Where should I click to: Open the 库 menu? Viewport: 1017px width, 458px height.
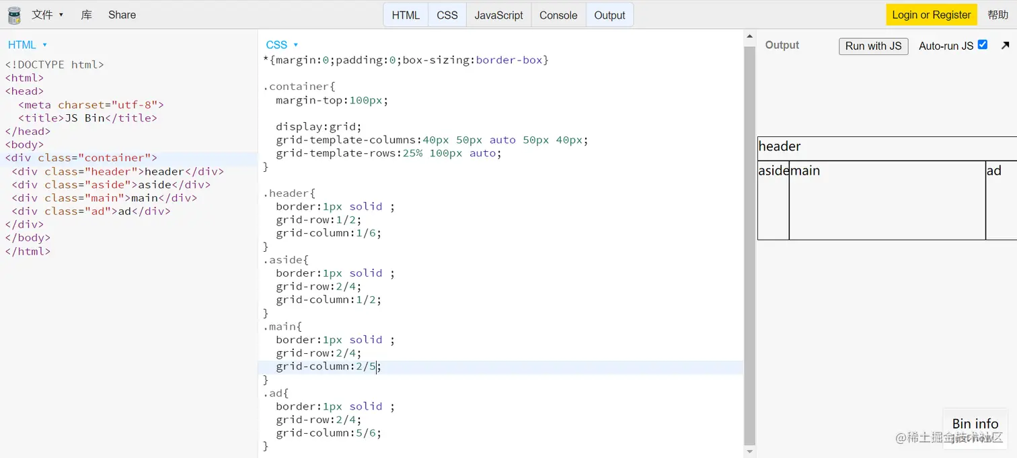(86, 15)
